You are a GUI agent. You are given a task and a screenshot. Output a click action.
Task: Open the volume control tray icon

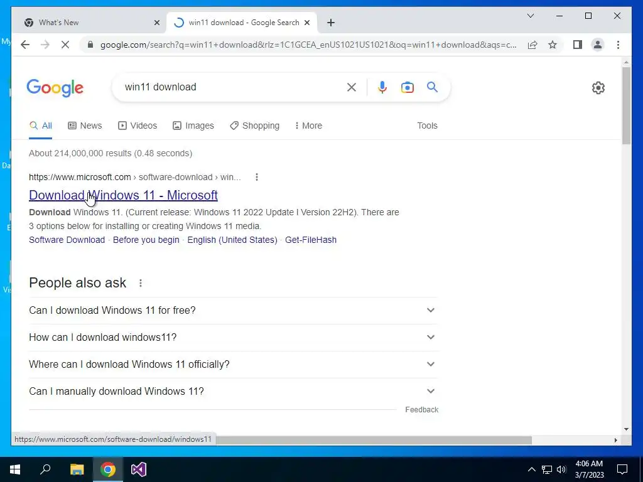coord(561,469)
